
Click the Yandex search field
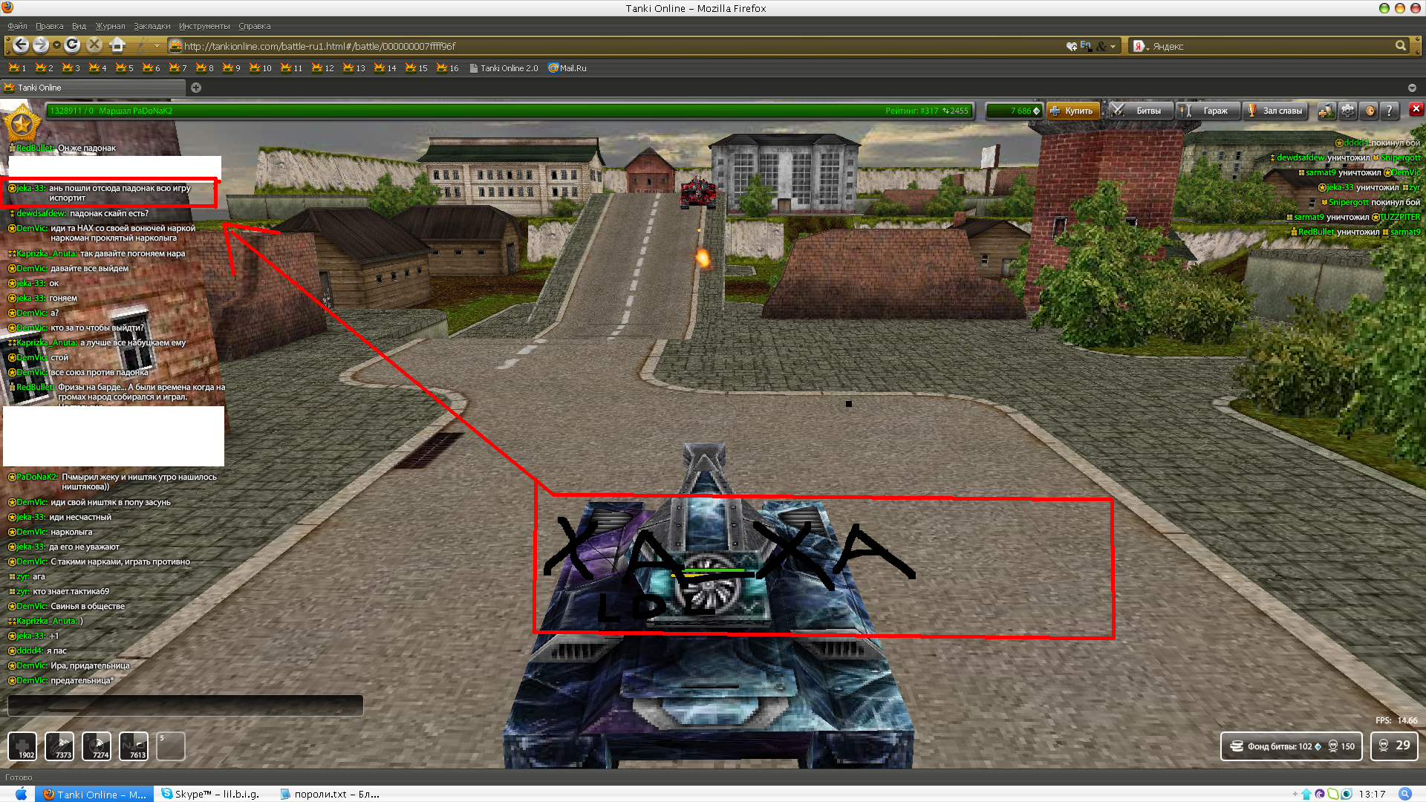click(x=1270, y=46)
